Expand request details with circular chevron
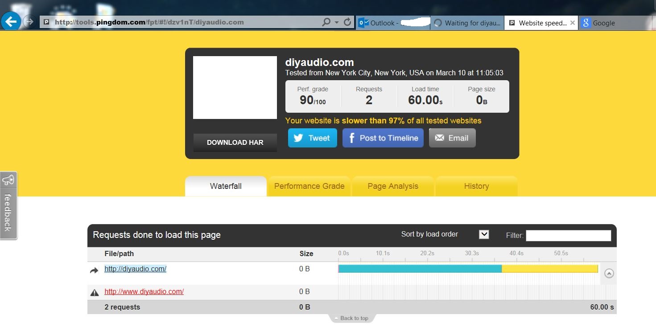This screenshot has height=327, width=656. click(609, 274)
